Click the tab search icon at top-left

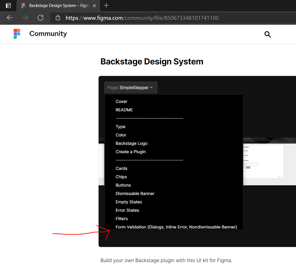(x=8, y=5)
